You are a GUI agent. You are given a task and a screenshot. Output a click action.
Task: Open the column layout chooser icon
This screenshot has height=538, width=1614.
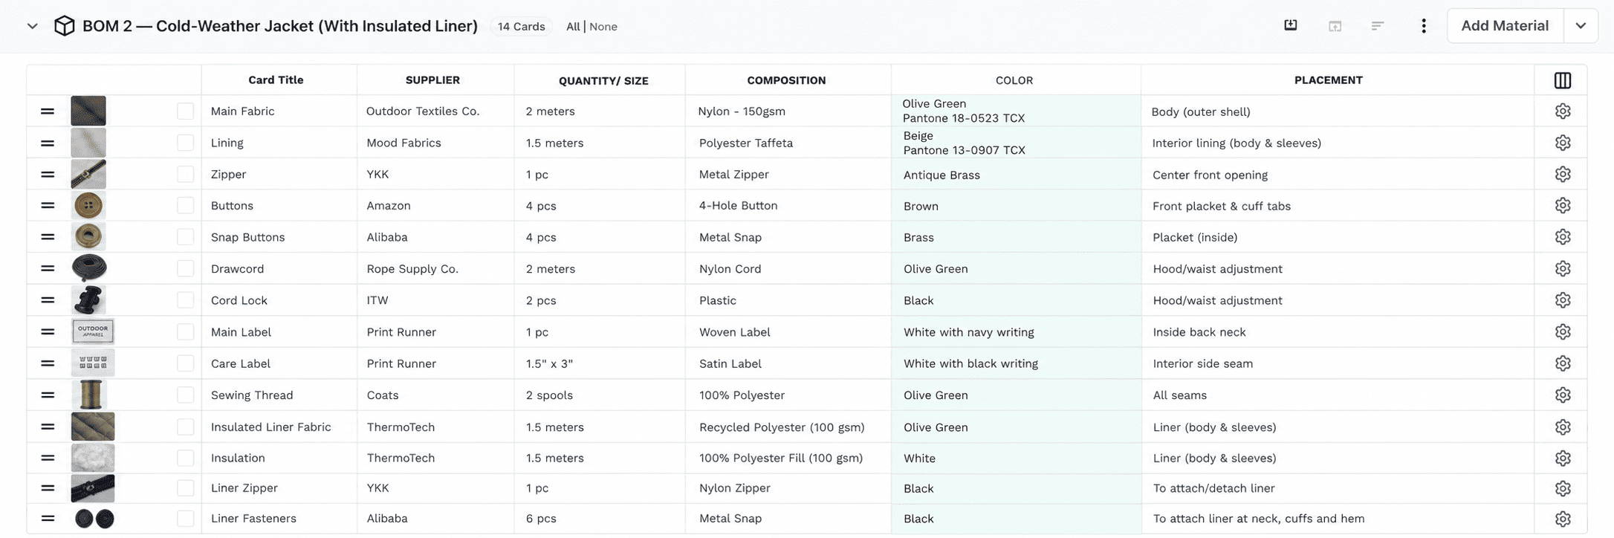coord(1562,80)
